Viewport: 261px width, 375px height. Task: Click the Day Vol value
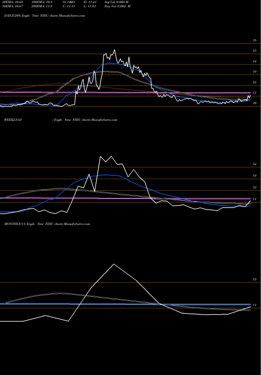117,6
